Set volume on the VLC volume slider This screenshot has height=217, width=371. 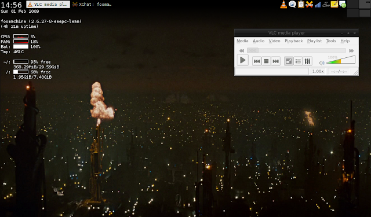point(341,60)
